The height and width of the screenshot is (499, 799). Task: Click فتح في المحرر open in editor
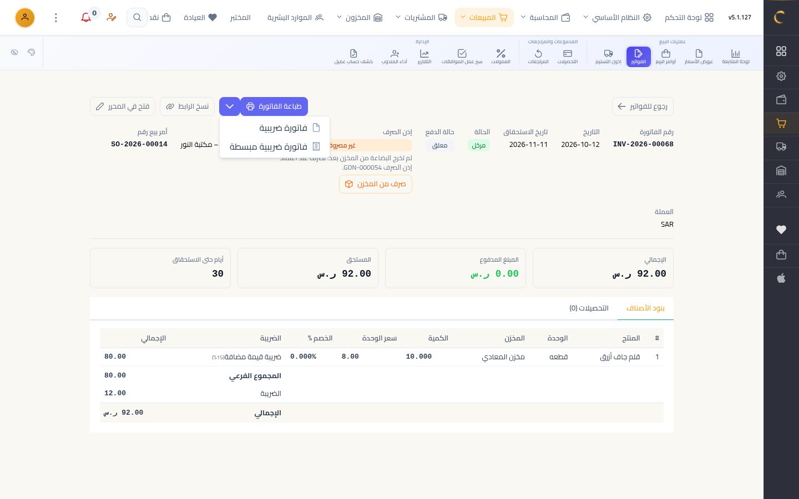click(123, 106)
